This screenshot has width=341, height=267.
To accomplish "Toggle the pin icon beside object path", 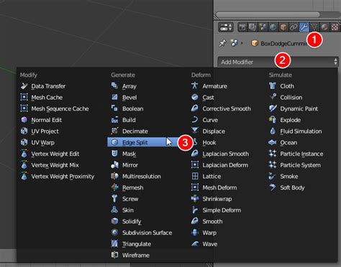I will 222,43.
